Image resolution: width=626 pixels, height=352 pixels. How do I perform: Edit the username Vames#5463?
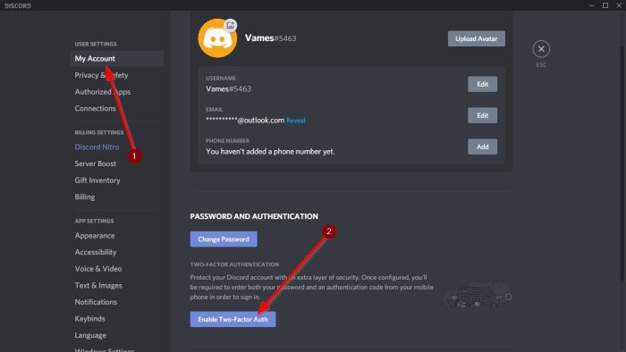[x=482, y=84]
